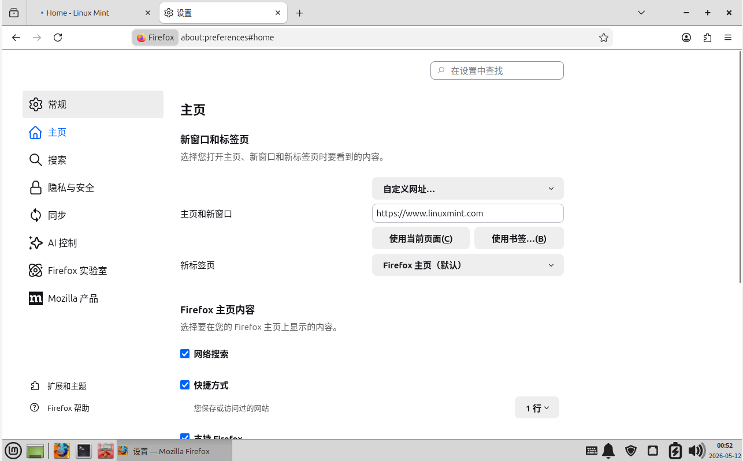The width and height of the screenshot is (743, 461).
Task: Select 设置 — Mozilla Firefox taskbar window
Action: (174, 451)
